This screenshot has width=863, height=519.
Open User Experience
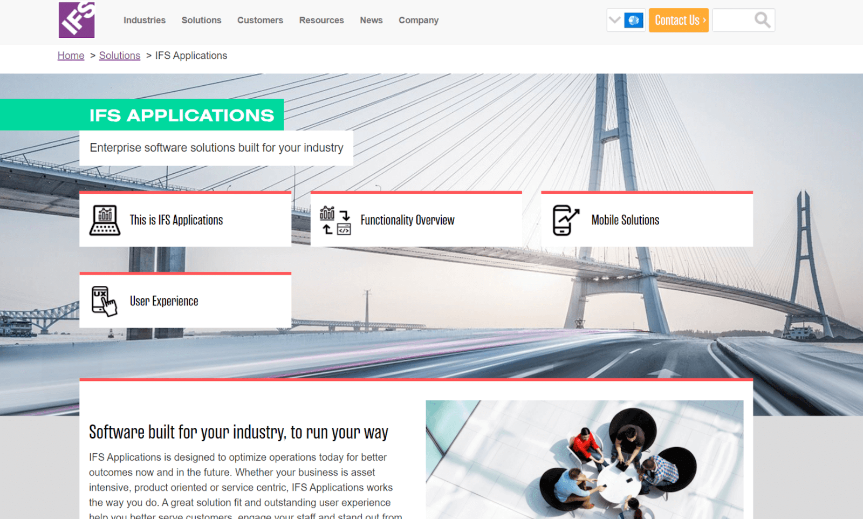pos(186,300)
